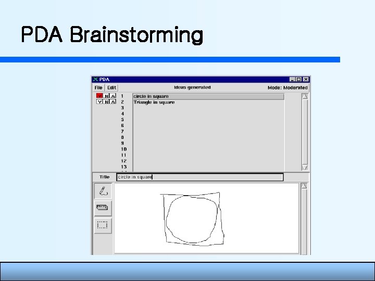Image resolution: width=375 pixels, height=281 pixels.
Task: Select the 'Triangle in square' idea row
Action: point(208,103)
